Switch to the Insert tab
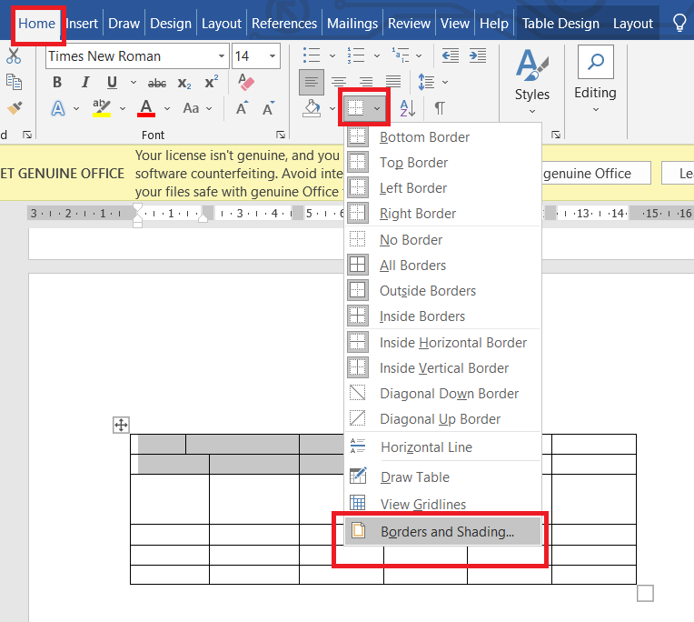This screenshot has height=622, width=694. pos(82,23)
